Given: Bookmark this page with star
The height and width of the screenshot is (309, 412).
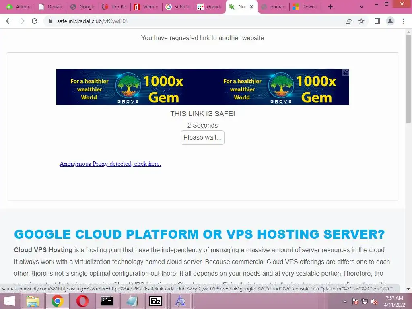Looking at the screenshot, I should [x=361, y=21].
